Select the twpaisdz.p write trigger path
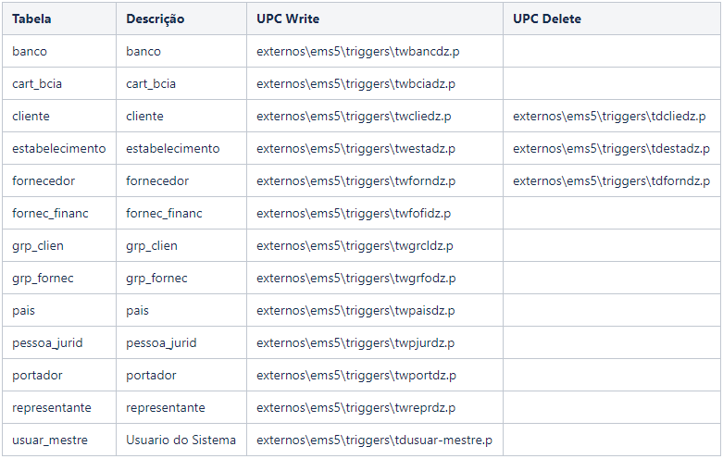Image resolution: width=723 pixels, height=459 pixels. click(355, 310)
